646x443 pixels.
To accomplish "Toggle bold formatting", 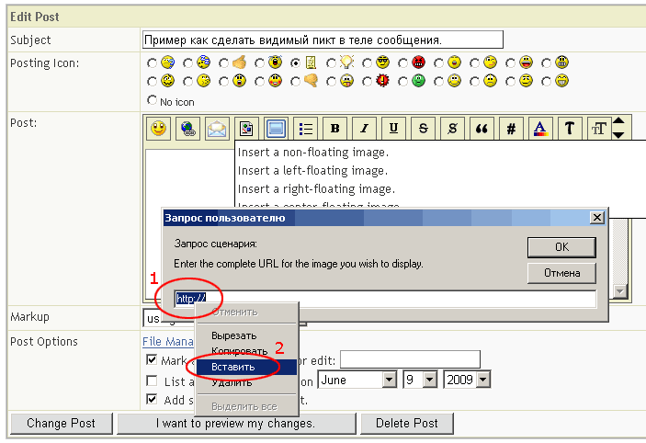I will click(335, 129).
